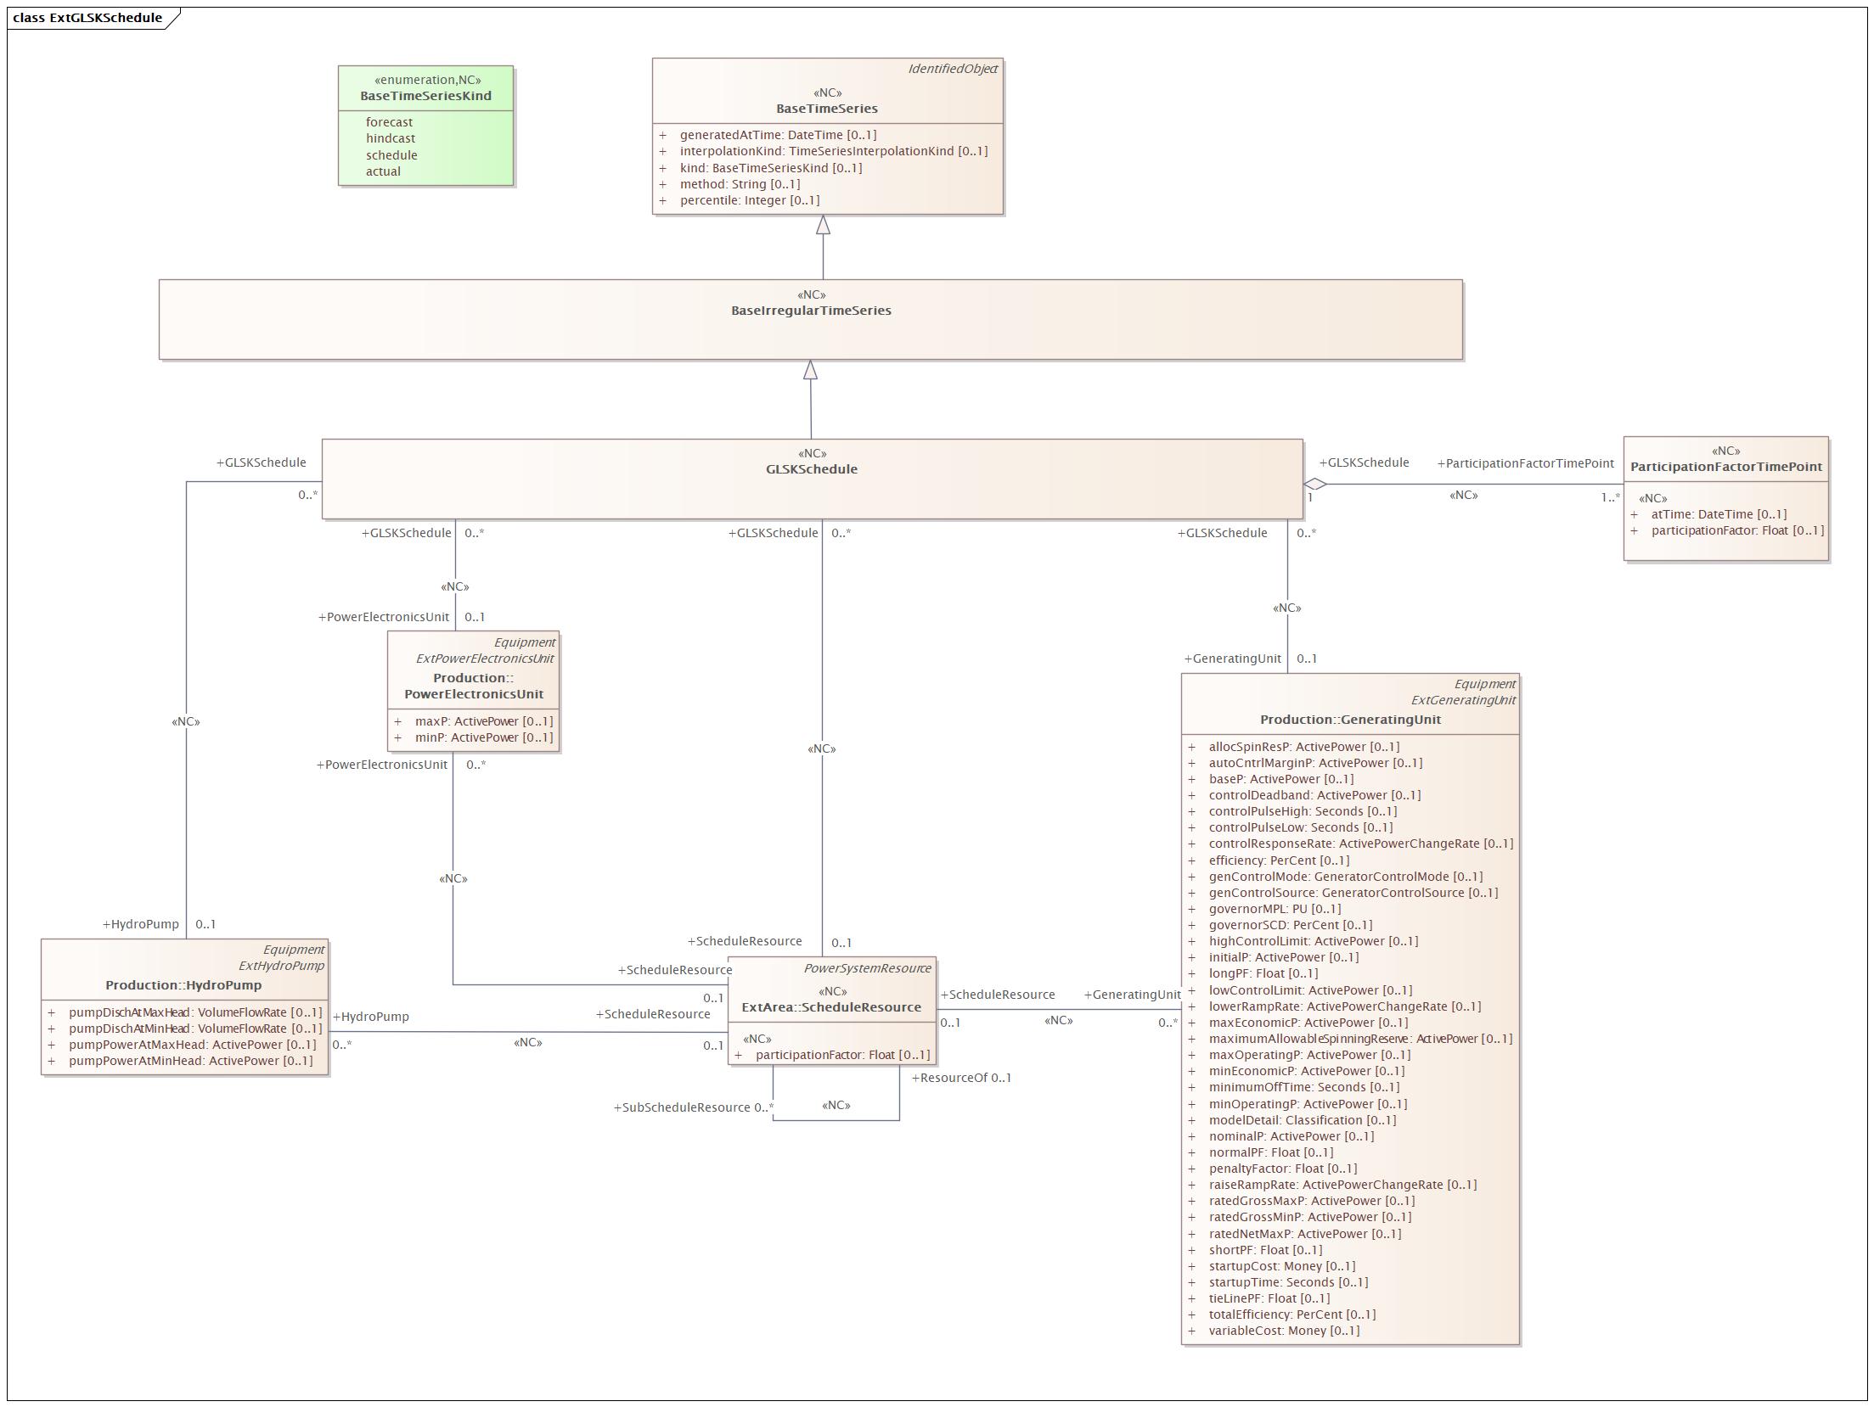Click the ratedNetMaxP attribute
Viewport: 1874px width, 1407px height.
coord(1305,1234)
